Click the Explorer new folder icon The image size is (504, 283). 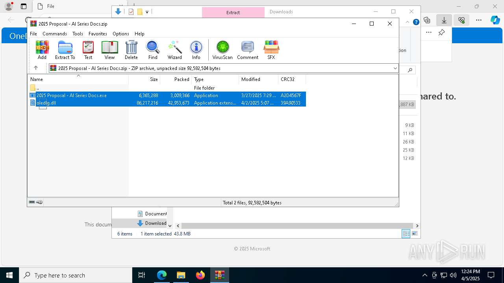point(140,12)
